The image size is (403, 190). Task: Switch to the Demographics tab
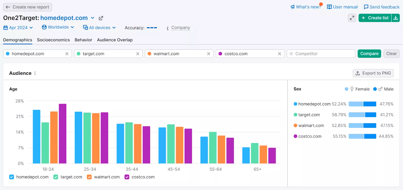point(18,40)
